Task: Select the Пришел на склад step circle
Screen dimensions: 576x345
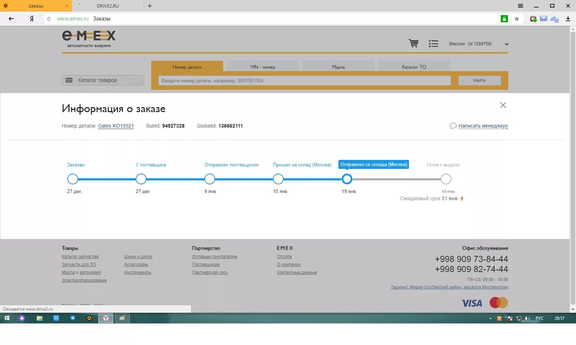Action: [x=278, y=179]
